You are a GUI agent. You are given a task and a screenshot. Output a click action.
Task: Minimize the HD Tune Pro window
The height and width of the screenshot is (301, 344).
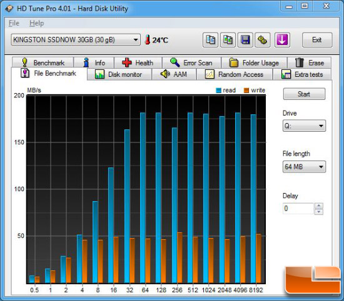pos(289,6)
